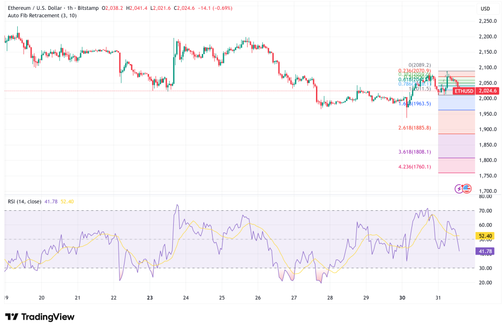Viewport: 504px width, 330px height.
Task: Click the 2.618(1885.8) Fibonacci level label
Action: coord(415,128)
